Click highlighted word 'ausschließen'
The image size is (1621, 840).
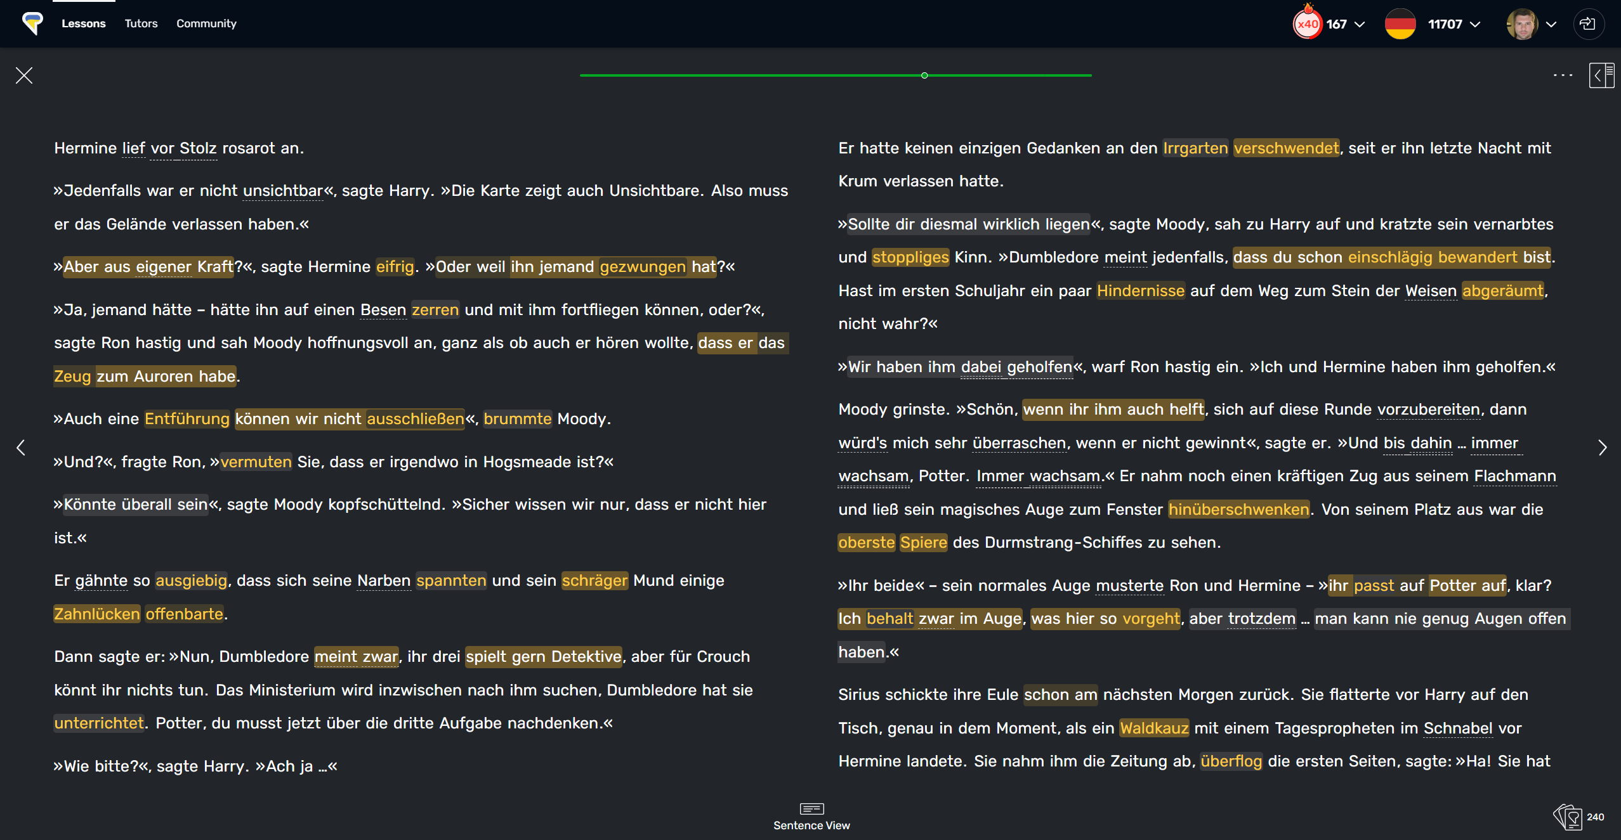[x=416, y=418]
